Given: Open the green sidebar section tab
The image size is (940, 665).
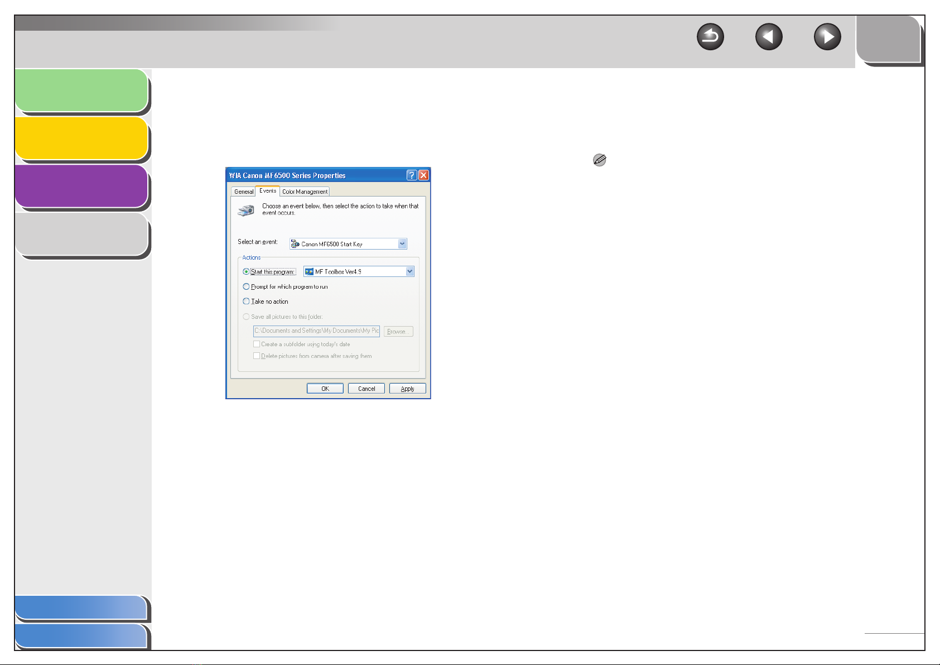Looking at the screenshot, I should tap(81, 90).
